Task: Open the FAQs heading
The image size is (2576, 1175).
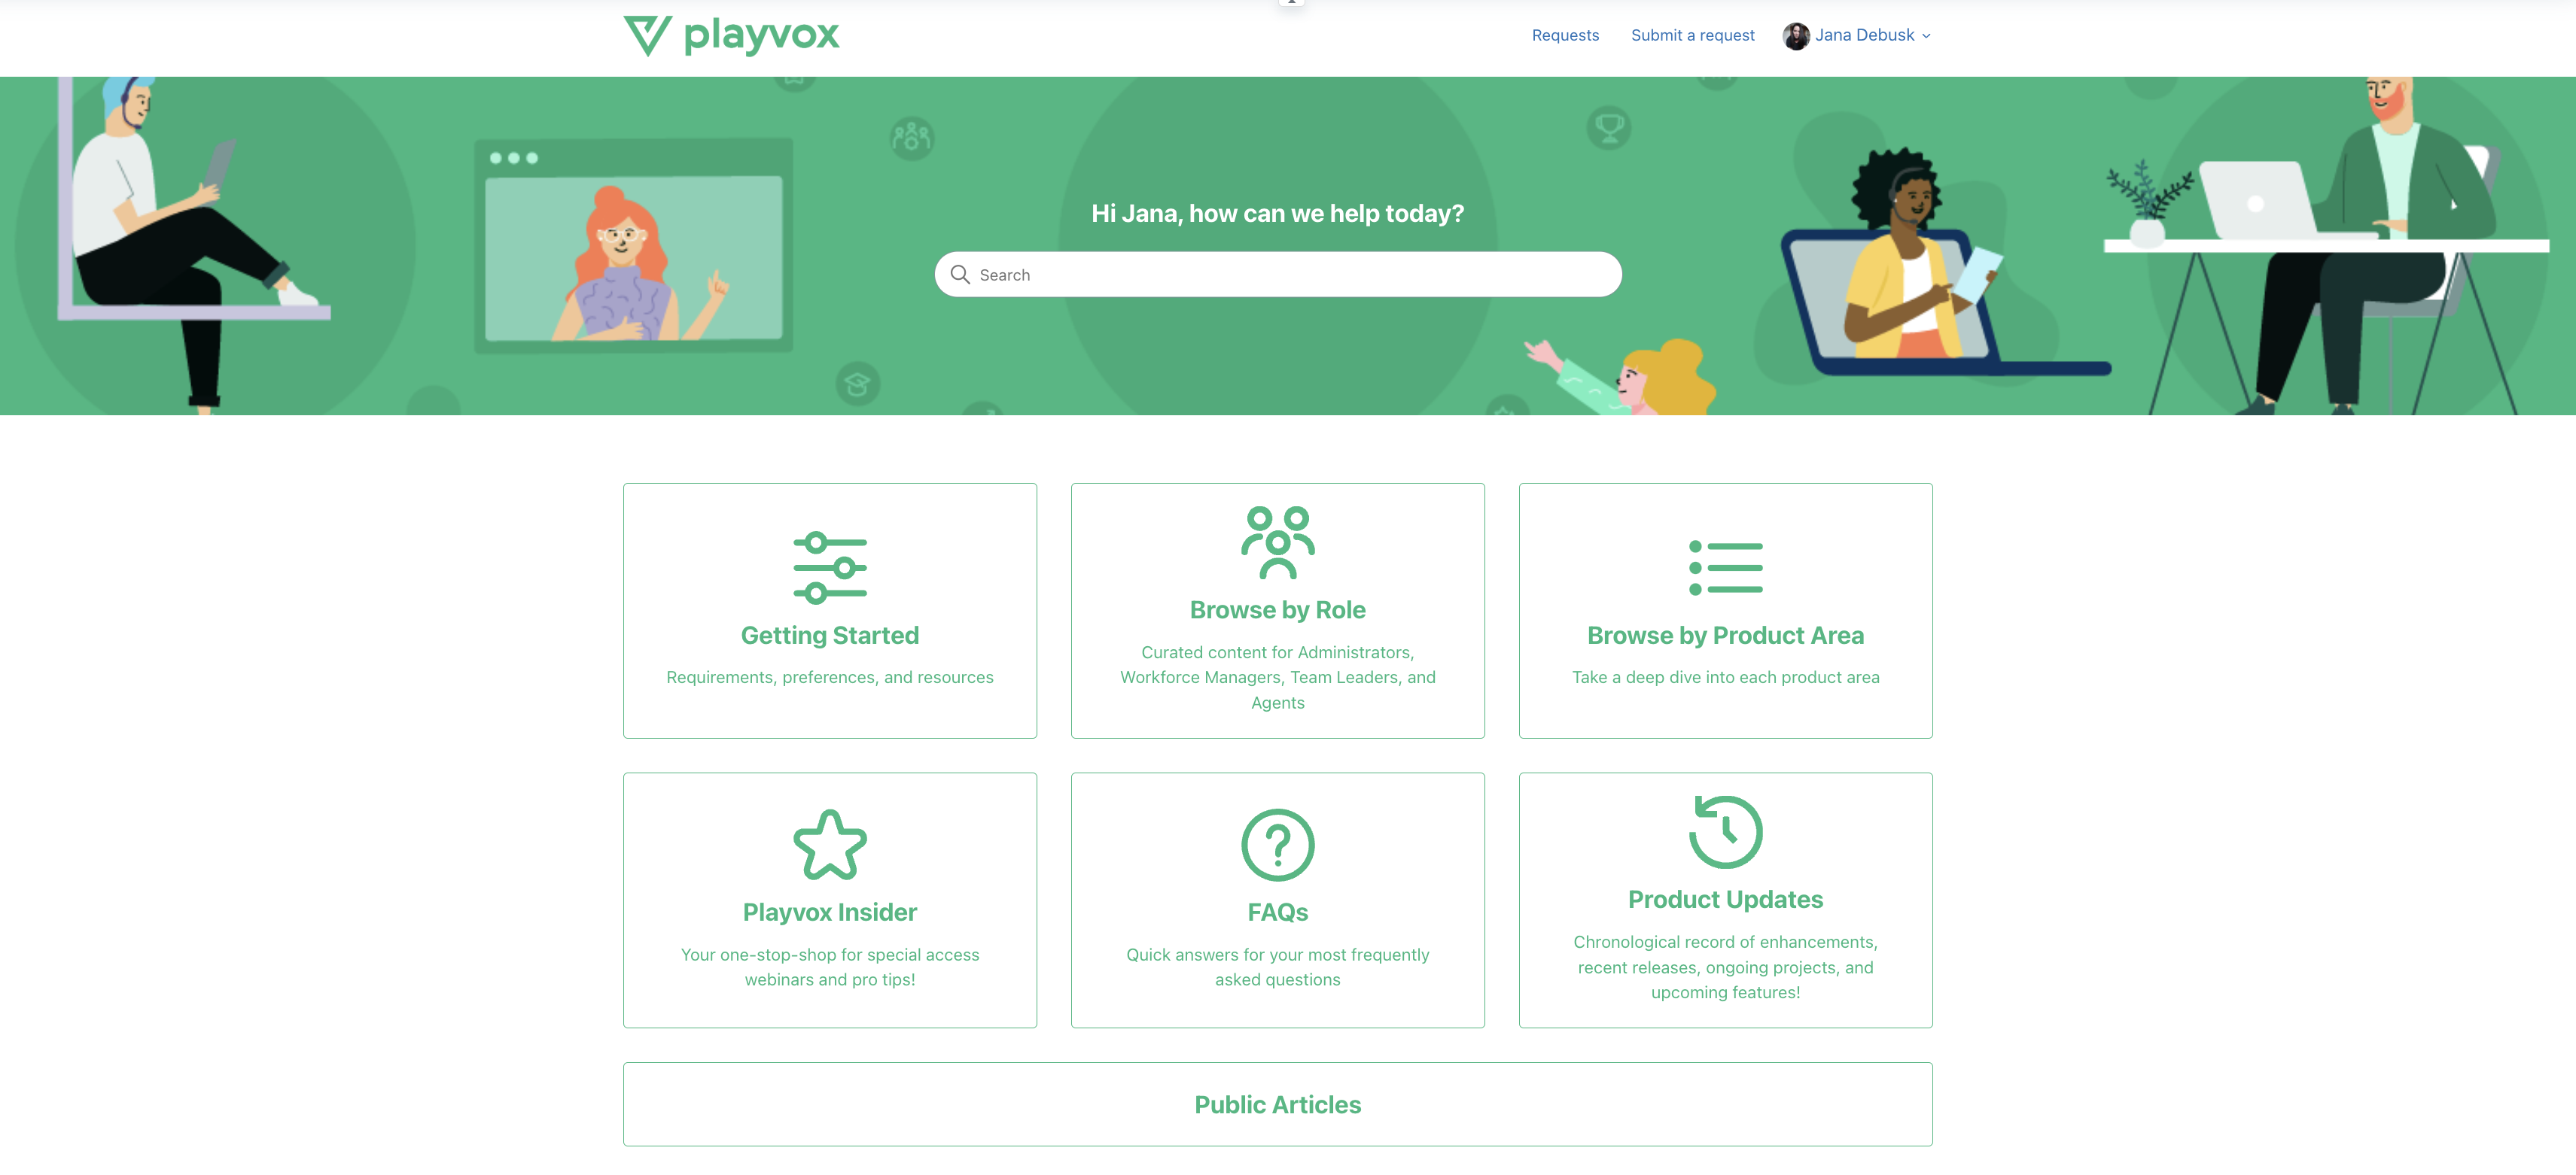Action: coord(1278,912)
